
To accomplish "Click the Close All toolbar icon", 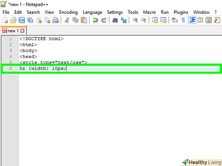I will point(47,20).
